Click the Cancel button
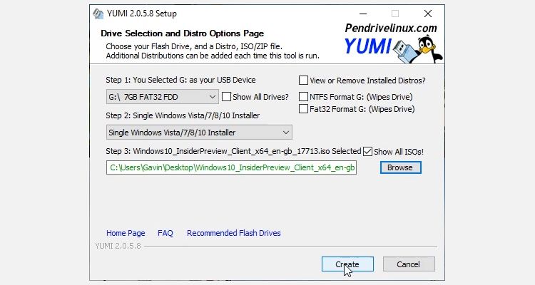 pyautogui.click(x=409, y=264)
